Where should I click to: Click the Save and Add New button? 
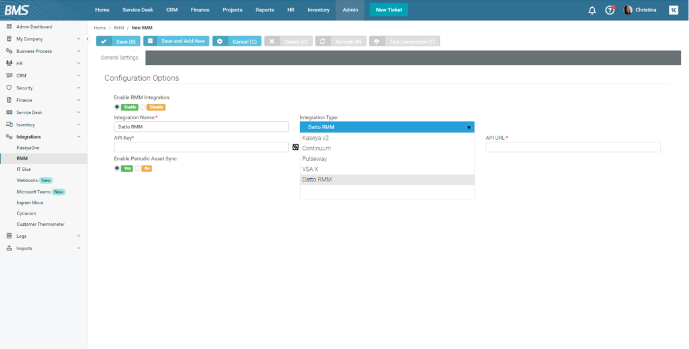[176, 41]
